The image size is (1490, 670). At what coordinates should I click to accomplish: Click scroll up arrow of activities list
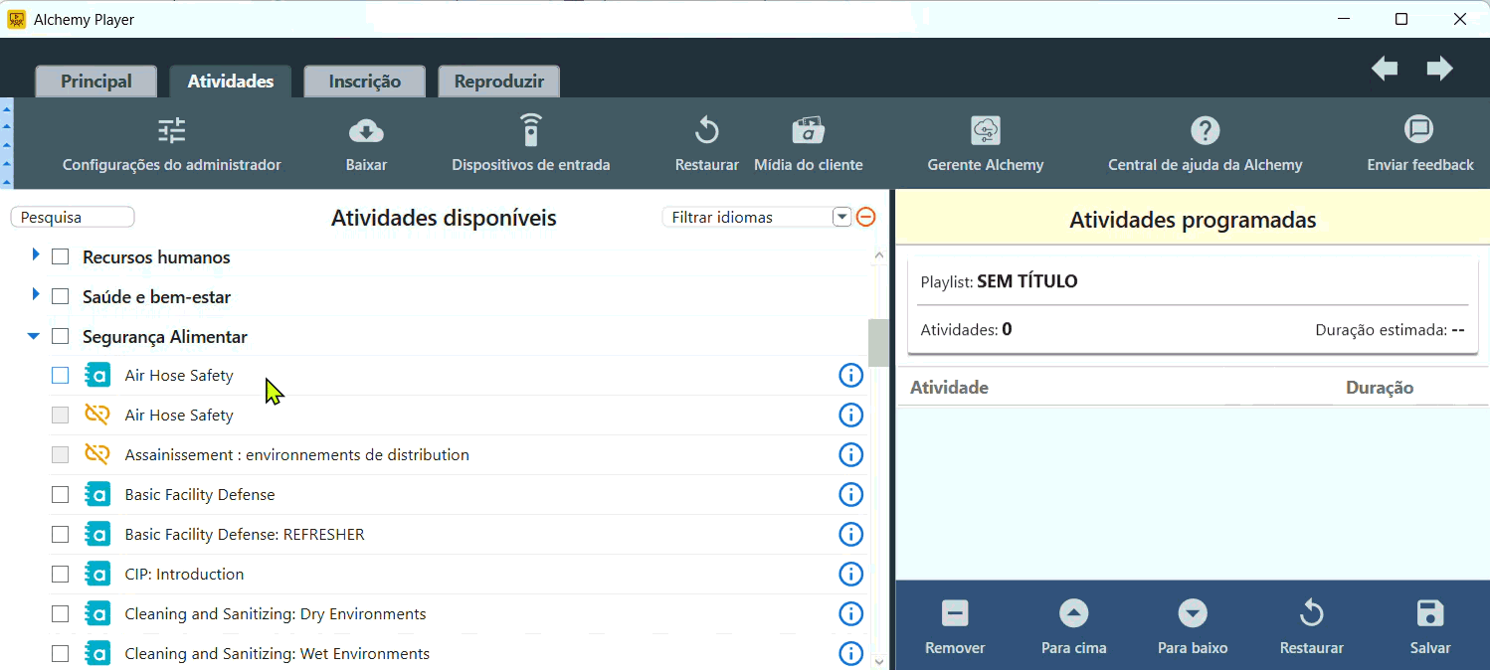(878, 255)
